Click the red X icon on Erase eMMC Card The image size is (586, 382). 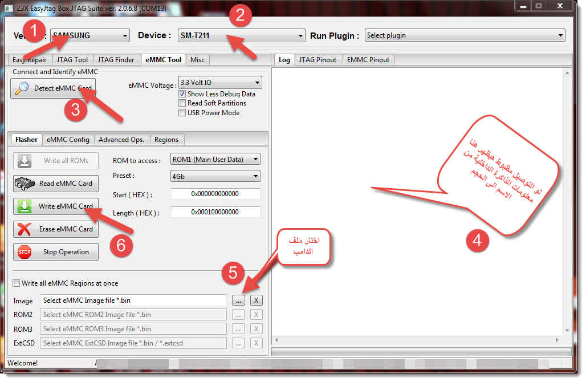tap(25, 229)
